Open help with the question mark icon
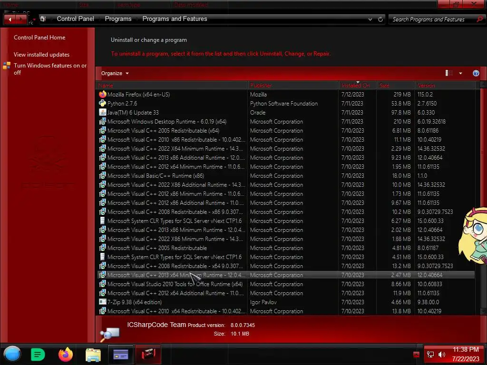This screenshot has height=365, width=487. tap(476, 73)
